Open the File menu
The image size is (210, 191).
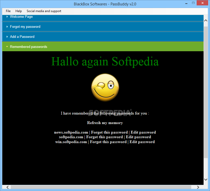[x=8, y=11]
